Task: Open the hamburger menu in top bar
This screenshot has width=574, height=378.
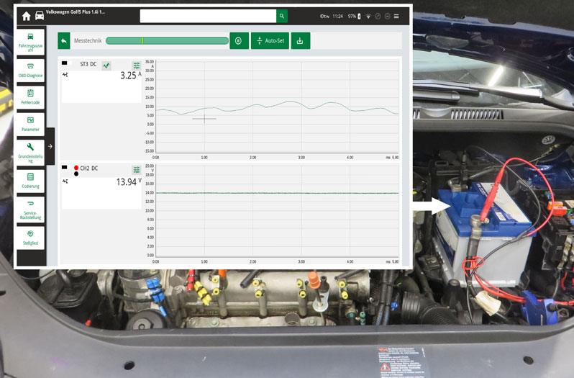Action: click(x=396, y=16)
